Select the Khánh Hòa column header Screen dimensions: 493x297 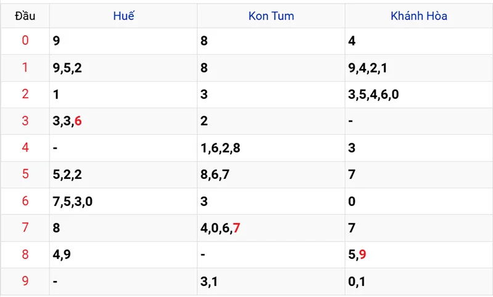click(418, 16)
